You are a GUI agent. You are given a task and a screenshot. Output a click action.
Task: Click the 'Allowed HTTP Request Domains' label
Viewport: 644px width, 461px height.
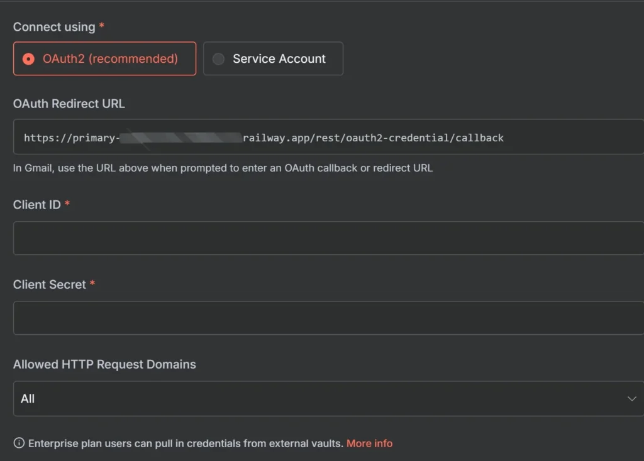[104, 364]
